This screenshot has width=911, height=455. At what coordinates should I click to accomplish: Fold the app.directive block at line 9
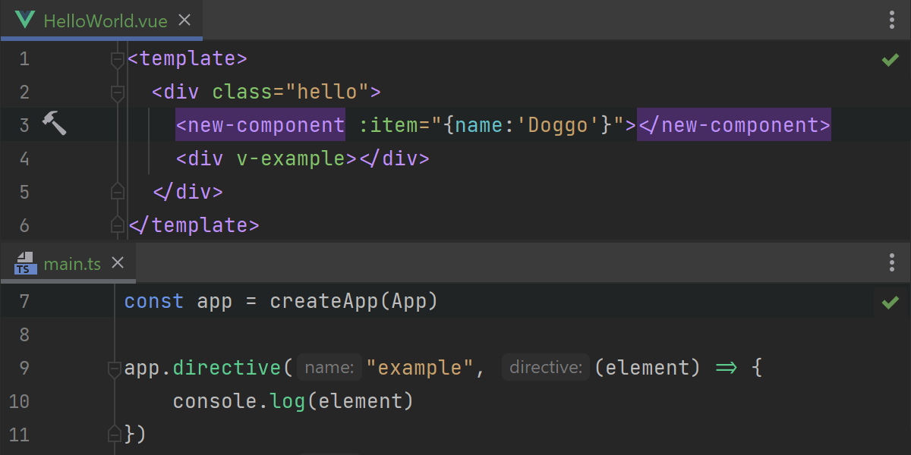115,369
